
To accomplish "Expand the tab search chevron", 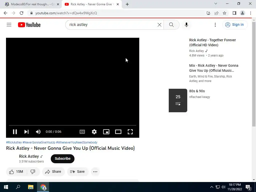I will [216, 3].
